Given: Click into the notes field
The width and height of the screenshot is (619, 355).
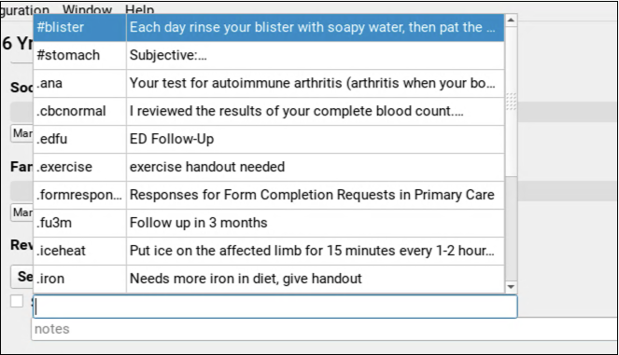Looking at the screenshot, I should [x=325, y=330].
